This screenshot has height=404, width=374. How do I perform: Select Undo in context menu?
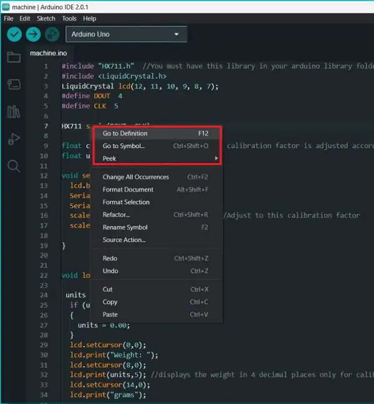(157, 271)
